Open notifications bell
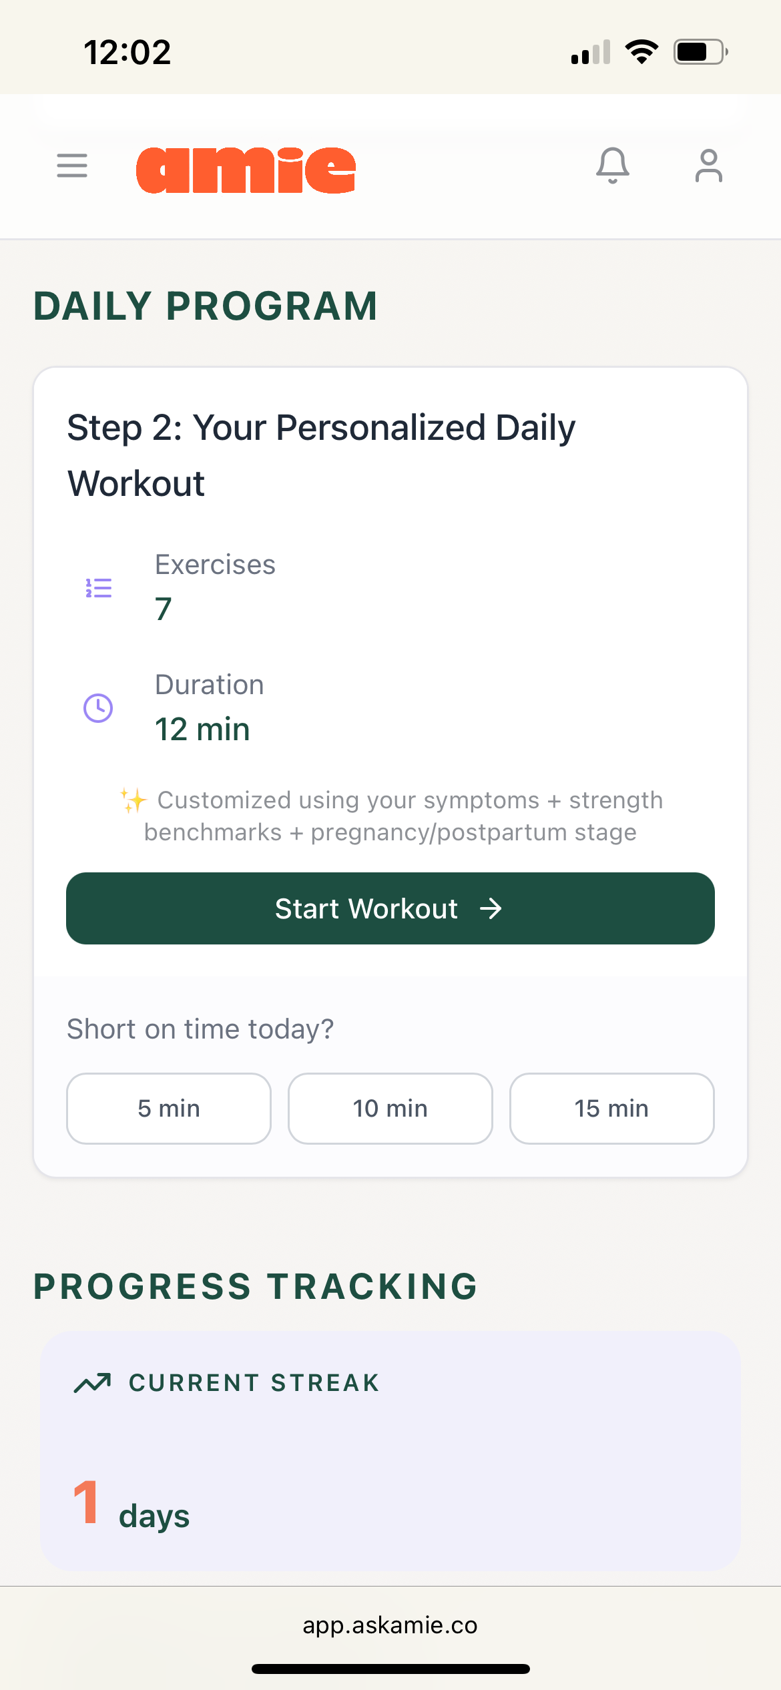This screenshot has height=1690, width=781. pyautogui.click(x=612, y=166)
